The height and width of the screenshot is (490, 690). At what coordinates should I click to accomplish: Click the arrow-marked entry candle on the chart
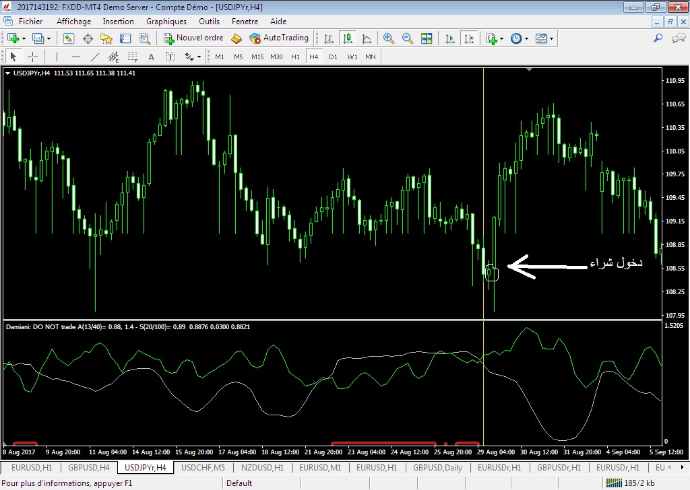[x=492, y=273]
